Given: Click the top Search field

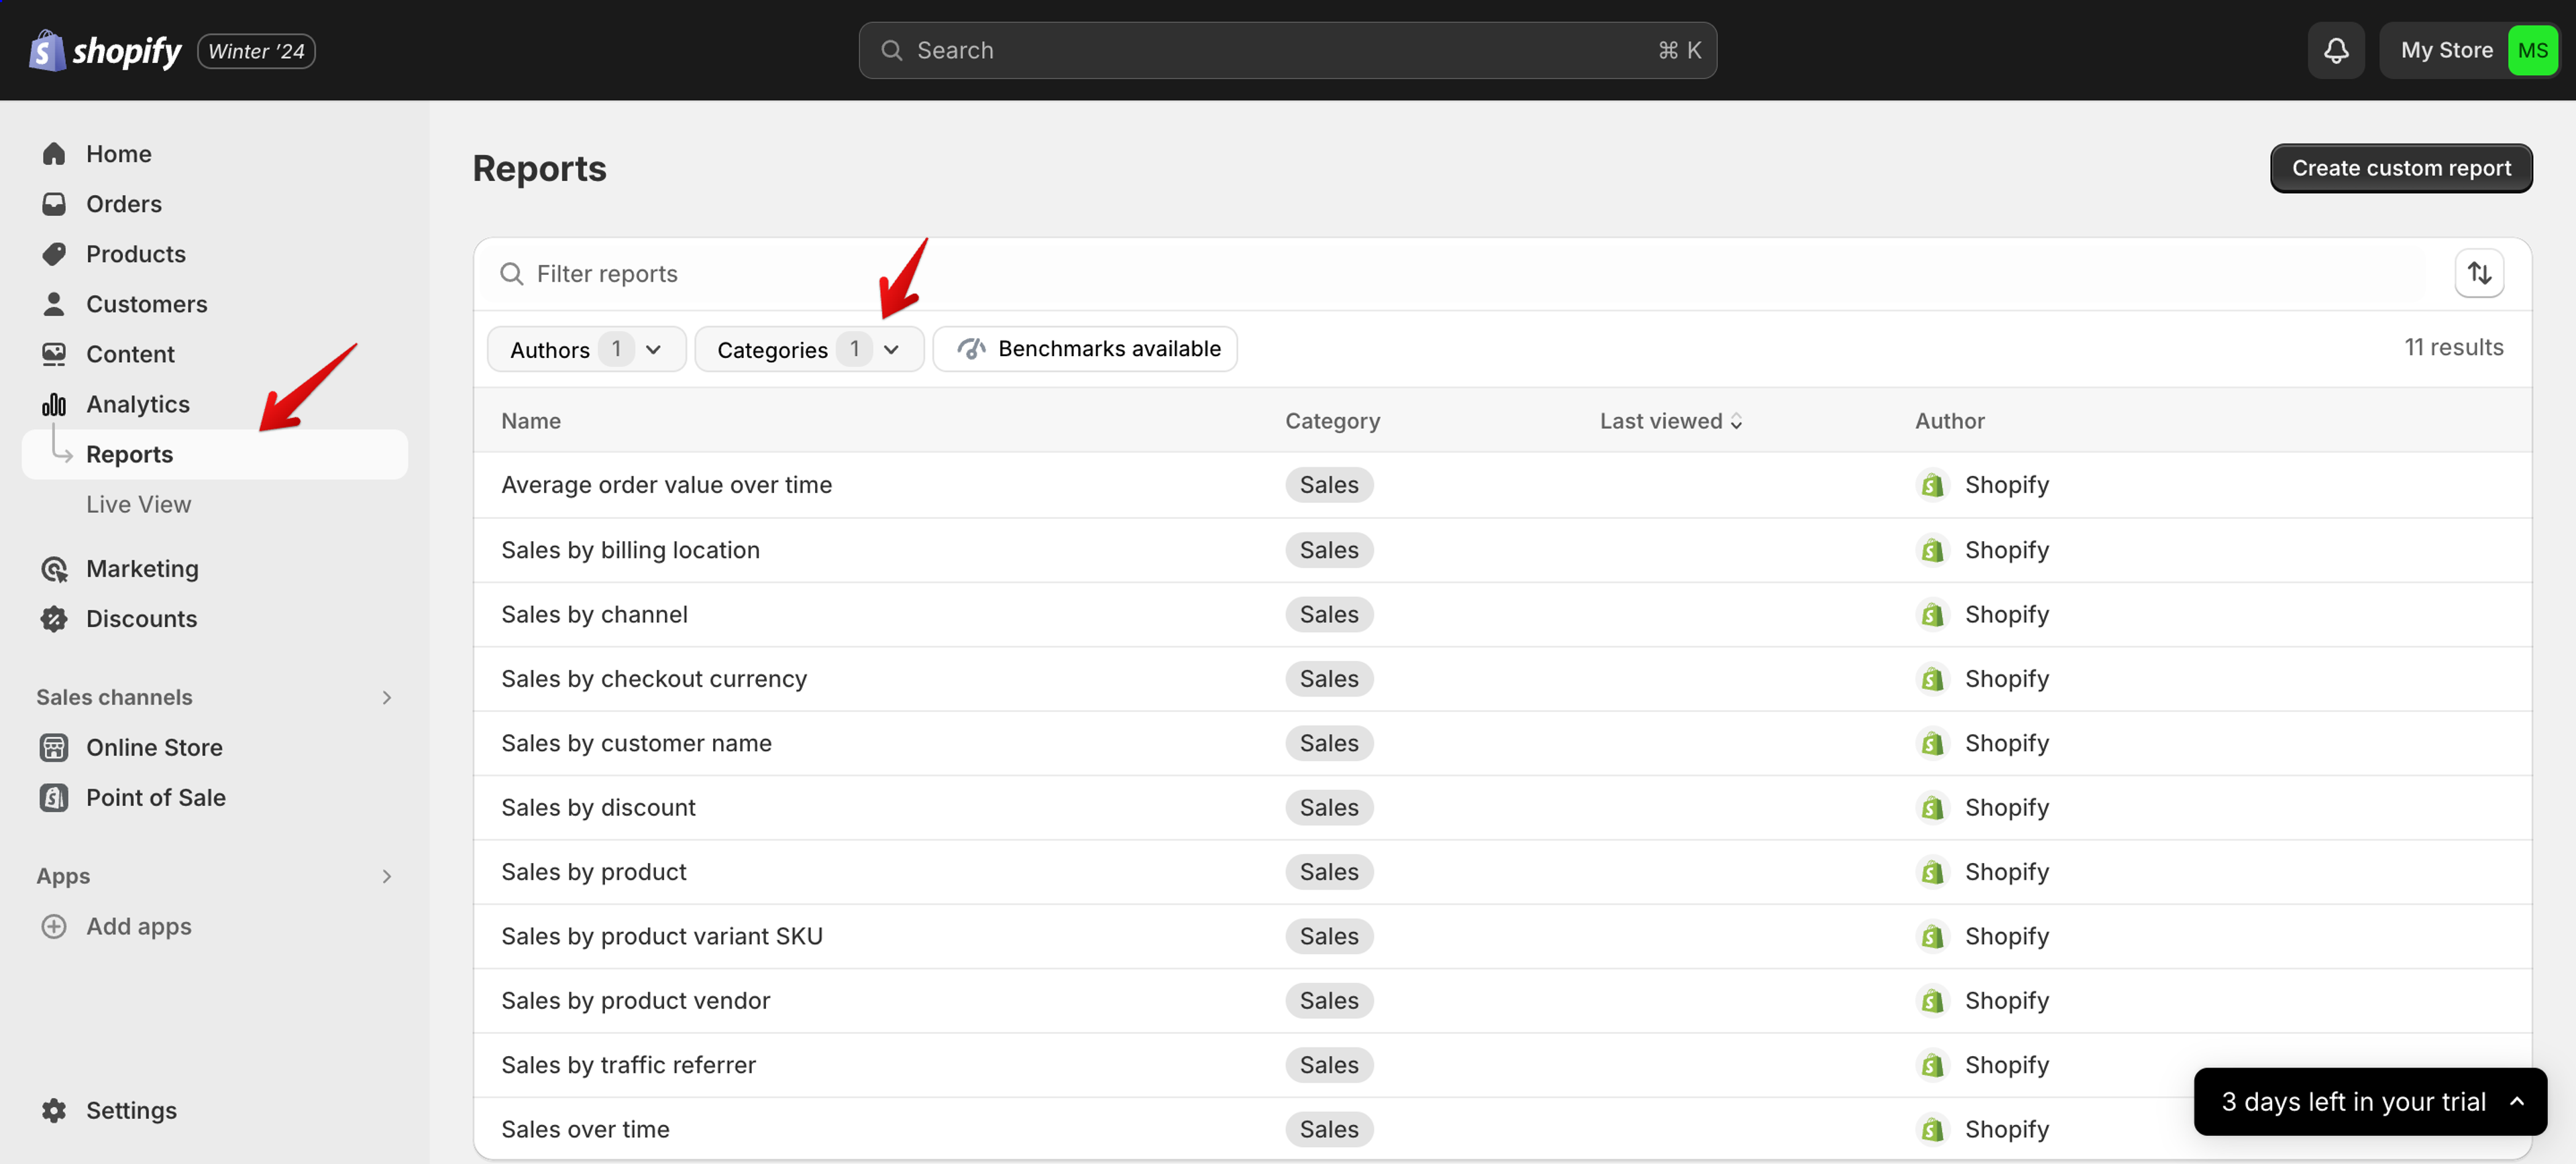Looking at the screenshot, I should (x=1287, y=50).
